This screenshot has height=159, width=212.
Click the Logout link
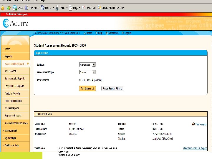point(126,33)
